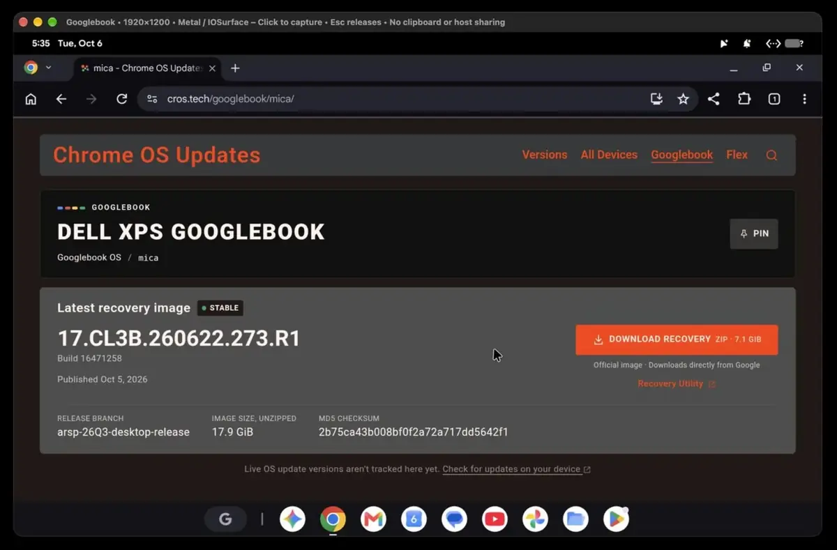Launch Chrome from the shelf
The width and height of the screenshot is (837, 550).
tap(333, 519)
